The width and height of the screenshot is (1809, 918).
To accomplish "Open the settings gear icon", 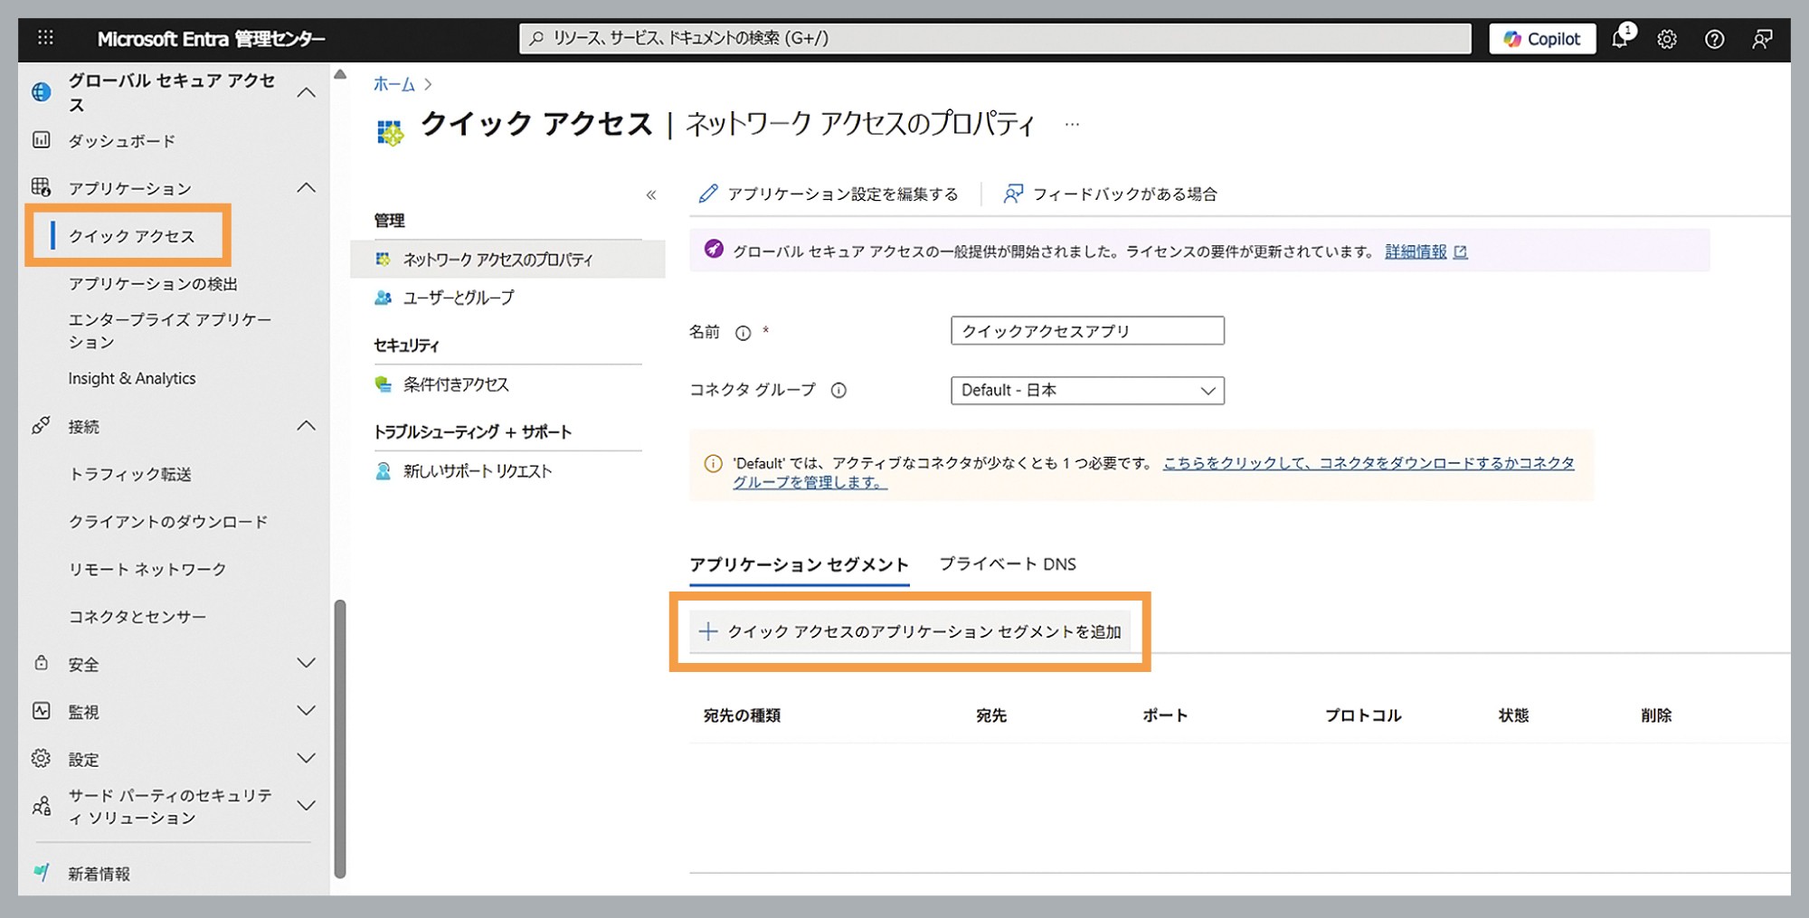I will pos(1667,38).
